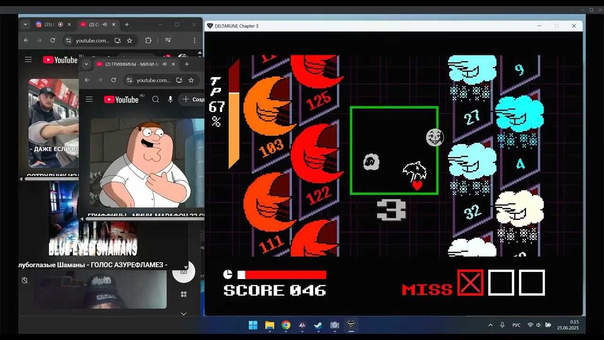
Task: Open a new tab in back Chrome window
Action: click(x=126, y=25)
